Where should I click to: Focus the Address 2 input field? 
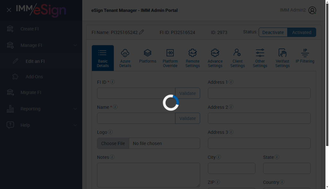259,118
